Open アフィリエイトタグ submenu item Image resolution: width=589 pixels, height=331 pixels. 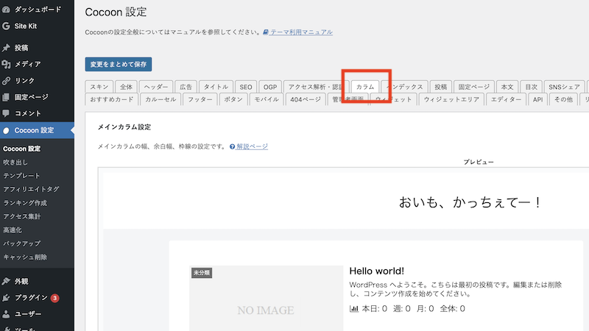(31, 189)
